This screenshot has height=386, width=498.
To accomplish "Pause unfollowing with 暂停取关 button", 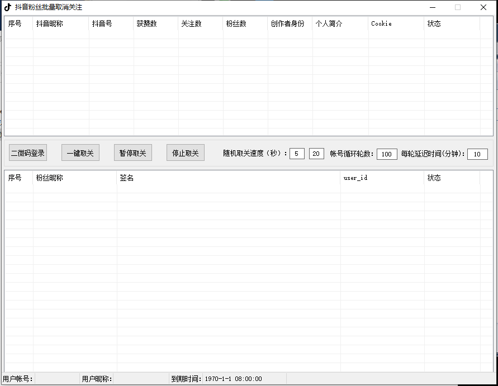I will click(x=133, y=153).
